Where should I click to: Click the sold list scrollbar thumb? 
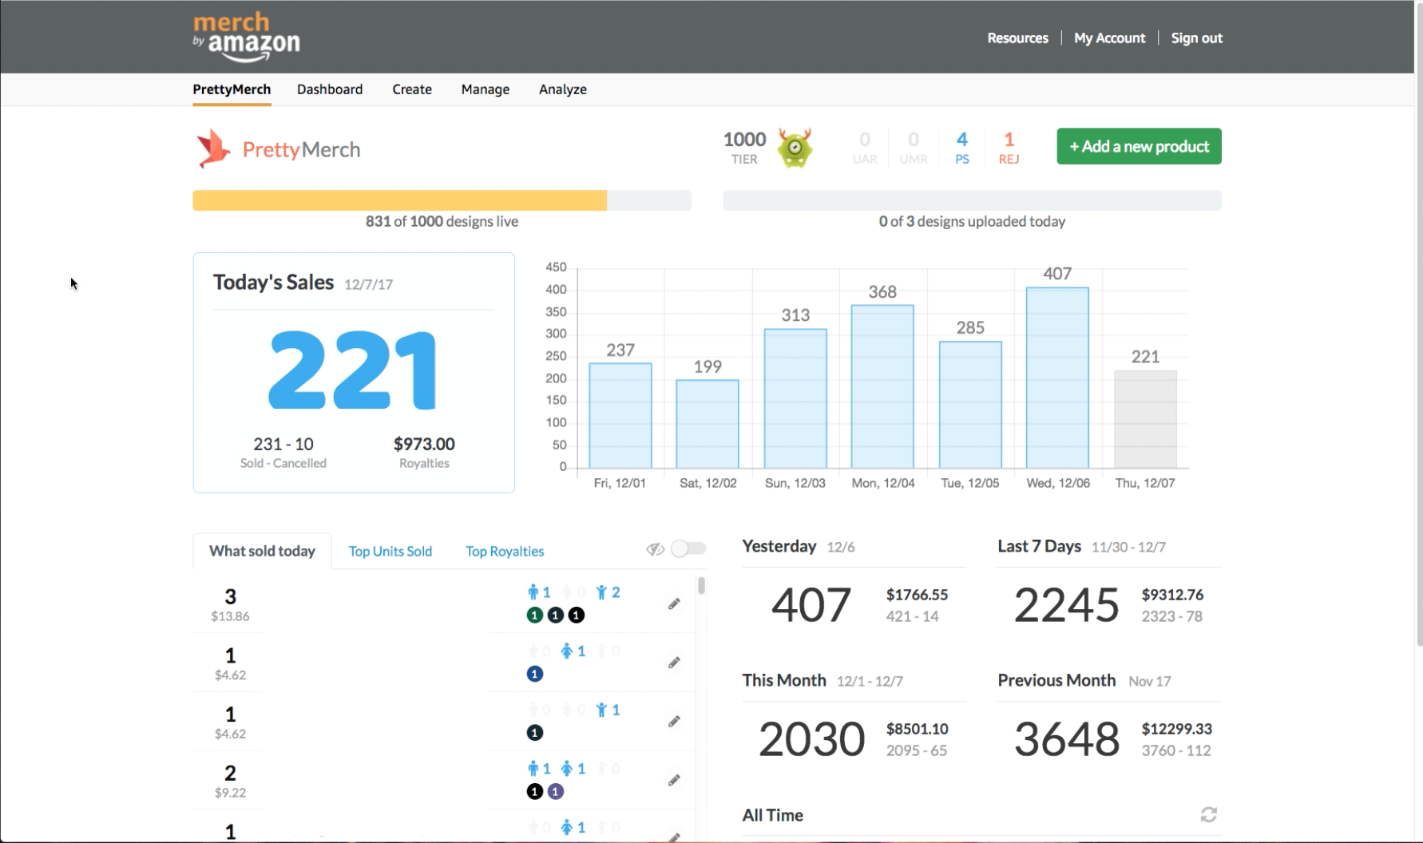(x=701, y=585)
